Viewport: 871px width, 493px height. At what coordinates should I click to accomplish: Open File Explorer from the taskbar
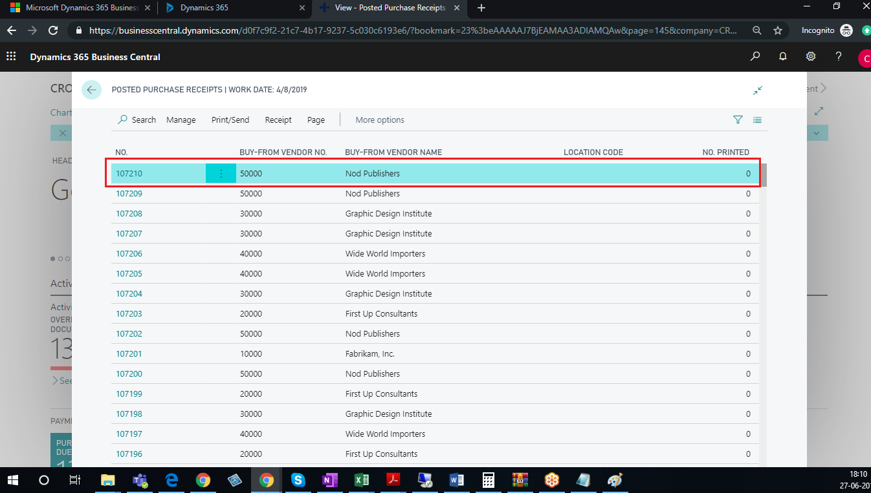[108, 480]
